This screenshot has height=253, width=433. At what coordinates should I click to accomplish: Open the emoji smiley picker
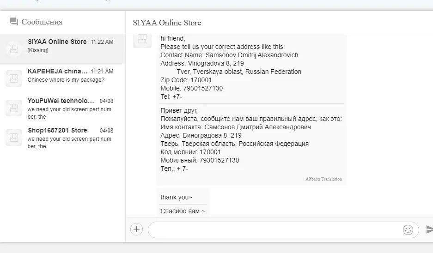point(408,230)
